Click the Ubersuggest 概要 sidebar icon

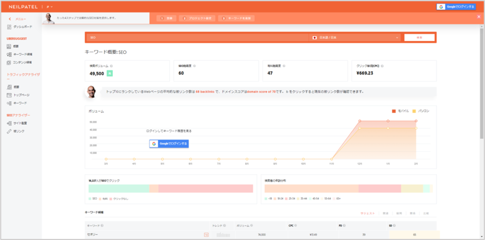coord(9,46)
